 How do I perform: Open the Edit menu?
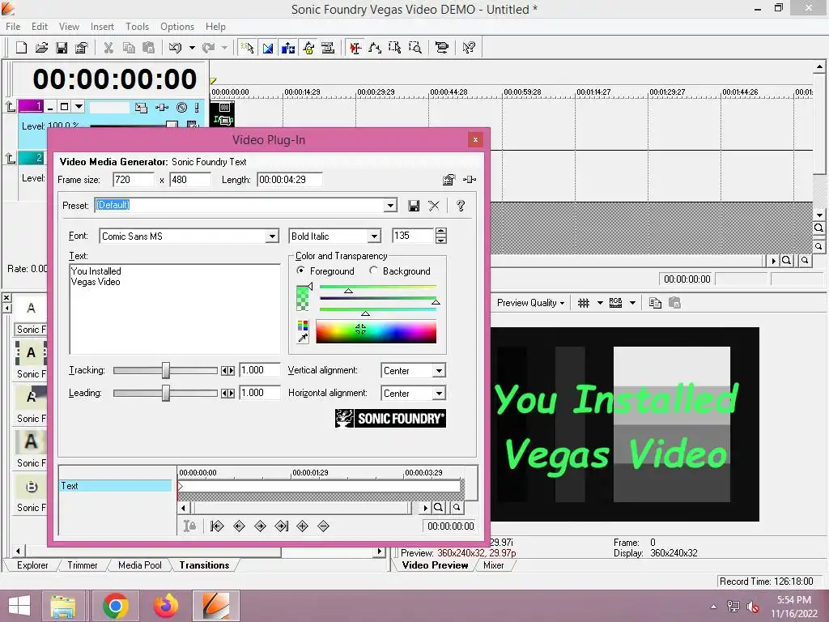(x=40, y=27)
